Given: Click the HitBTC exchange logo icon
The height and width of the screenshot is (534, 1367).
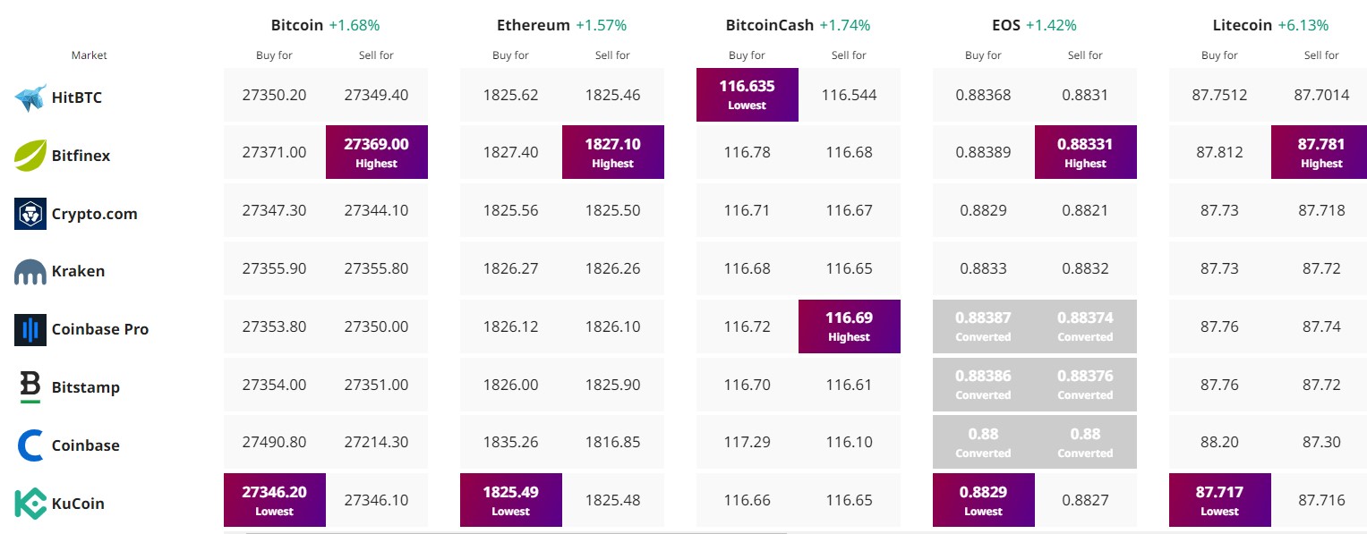Looking at the screenshot, I should click(x=30, y=97).
